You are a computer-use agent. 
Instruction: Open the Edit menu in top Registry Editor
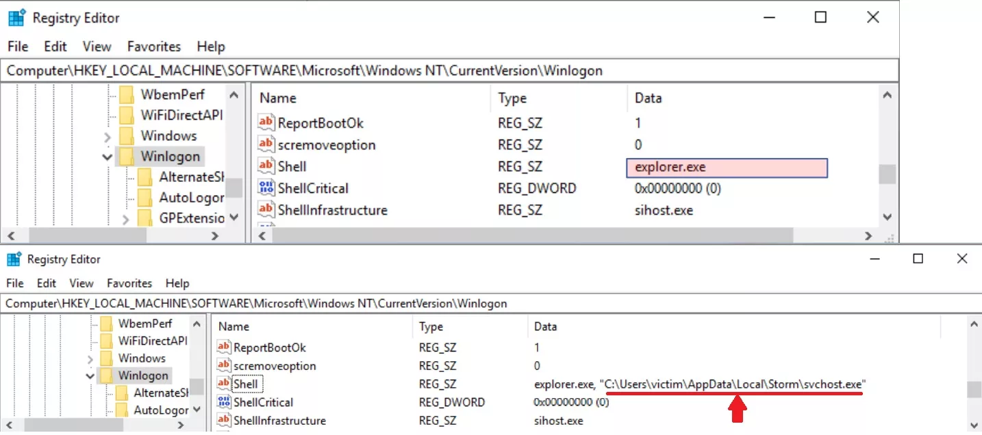[x=55, y=47]
